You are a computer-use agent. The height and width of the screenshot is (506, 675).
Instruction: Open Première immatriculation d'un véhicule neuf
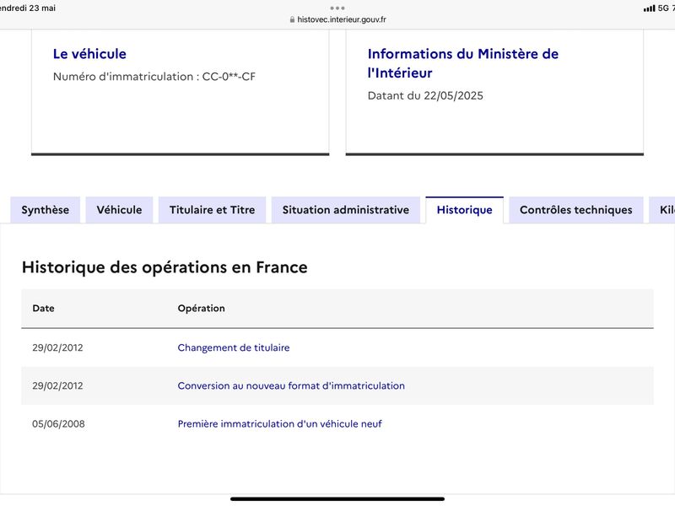(280, 424)
